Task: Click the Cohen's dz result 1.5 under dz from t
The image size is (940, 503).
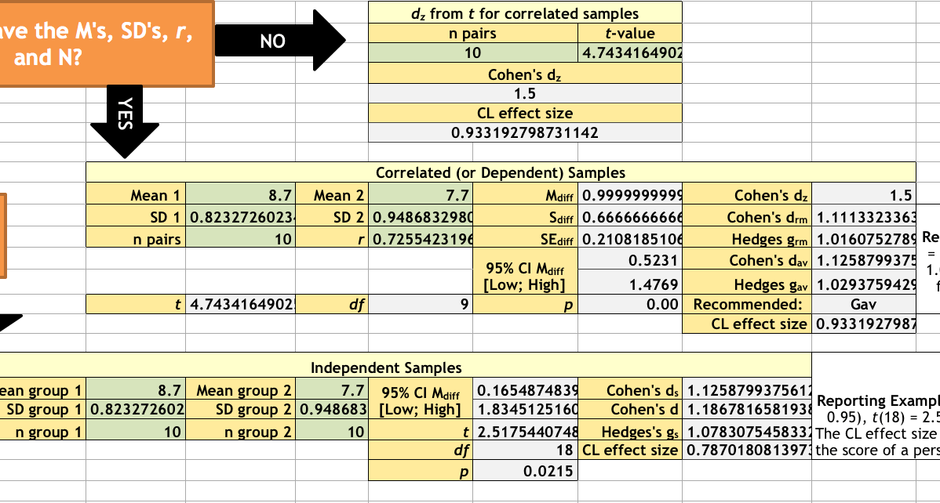Action: (x=525, y=93)
